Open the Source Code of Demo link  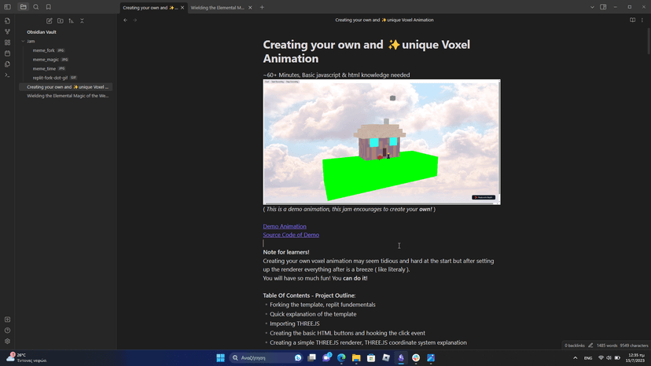291,235
